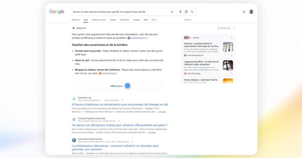Click the En savoir plus link

[224, 28]
